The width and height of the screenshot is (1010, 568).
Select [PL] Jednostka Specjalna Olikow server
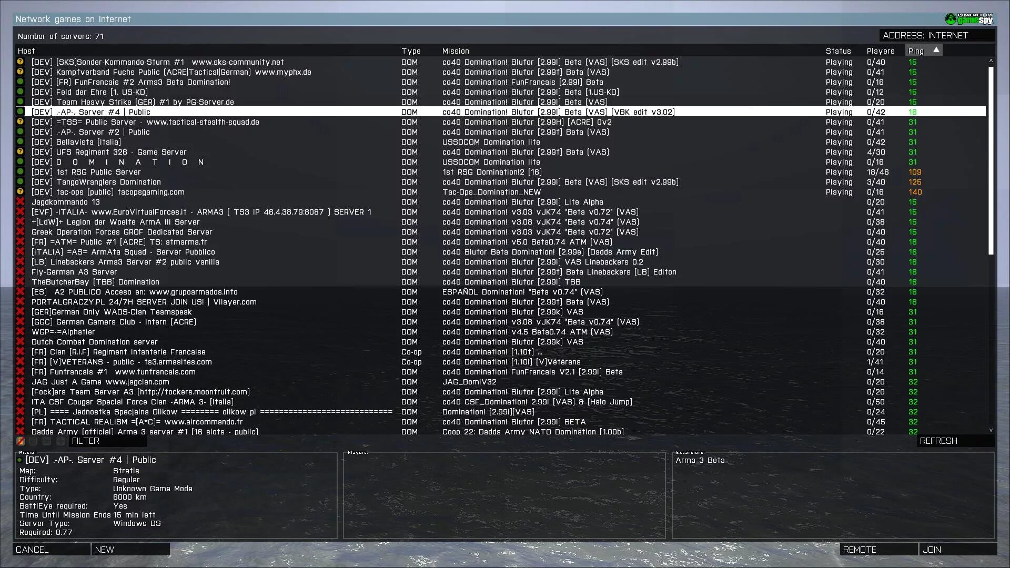501,412
